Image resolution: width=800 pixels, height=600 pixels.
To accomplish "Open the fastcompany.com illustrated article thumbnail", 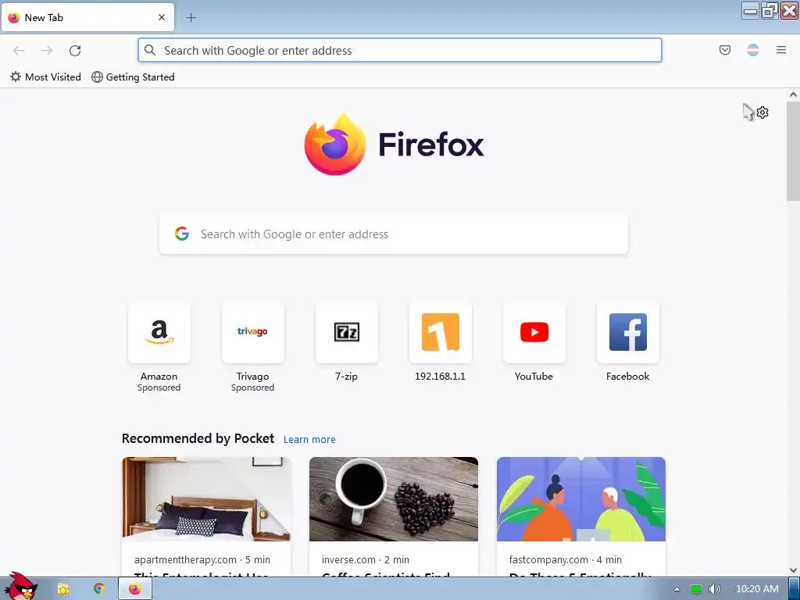I will 581,499.
